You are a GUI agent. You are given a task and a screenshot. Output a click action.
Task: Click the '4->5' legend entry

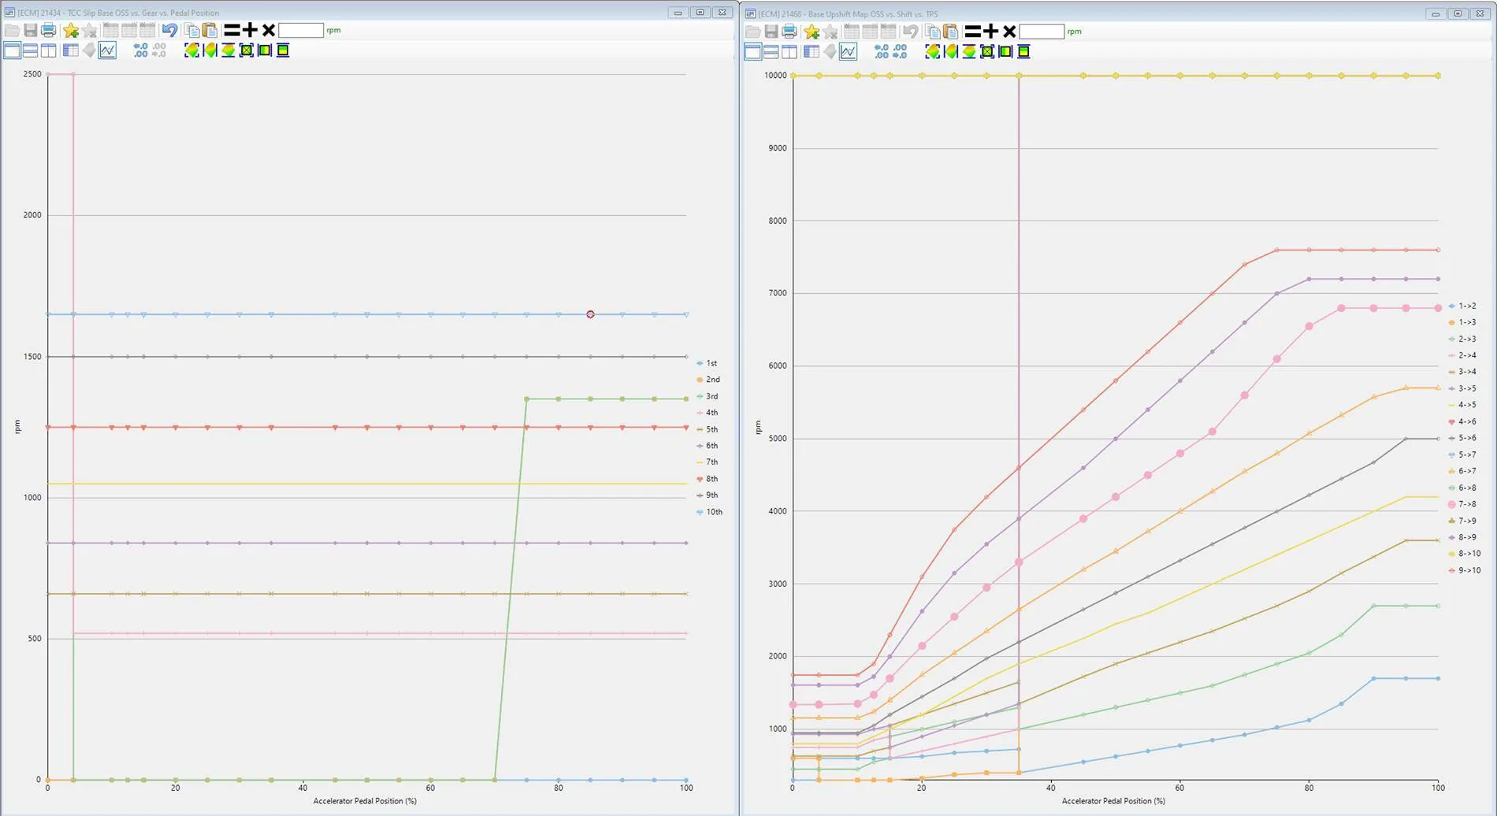tap(1462, 405)
